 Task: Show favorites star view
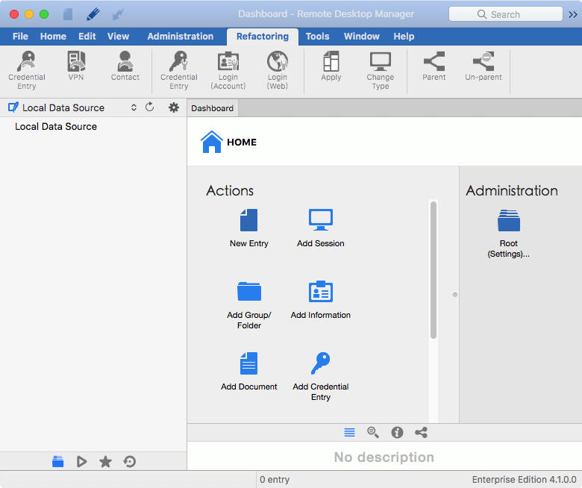tap(105, 461)
